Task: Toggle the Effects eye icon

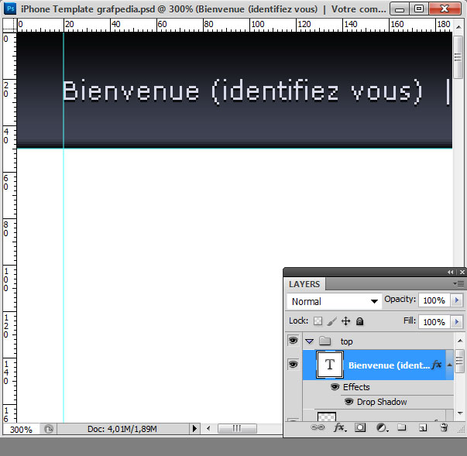Action: [335, 387]
